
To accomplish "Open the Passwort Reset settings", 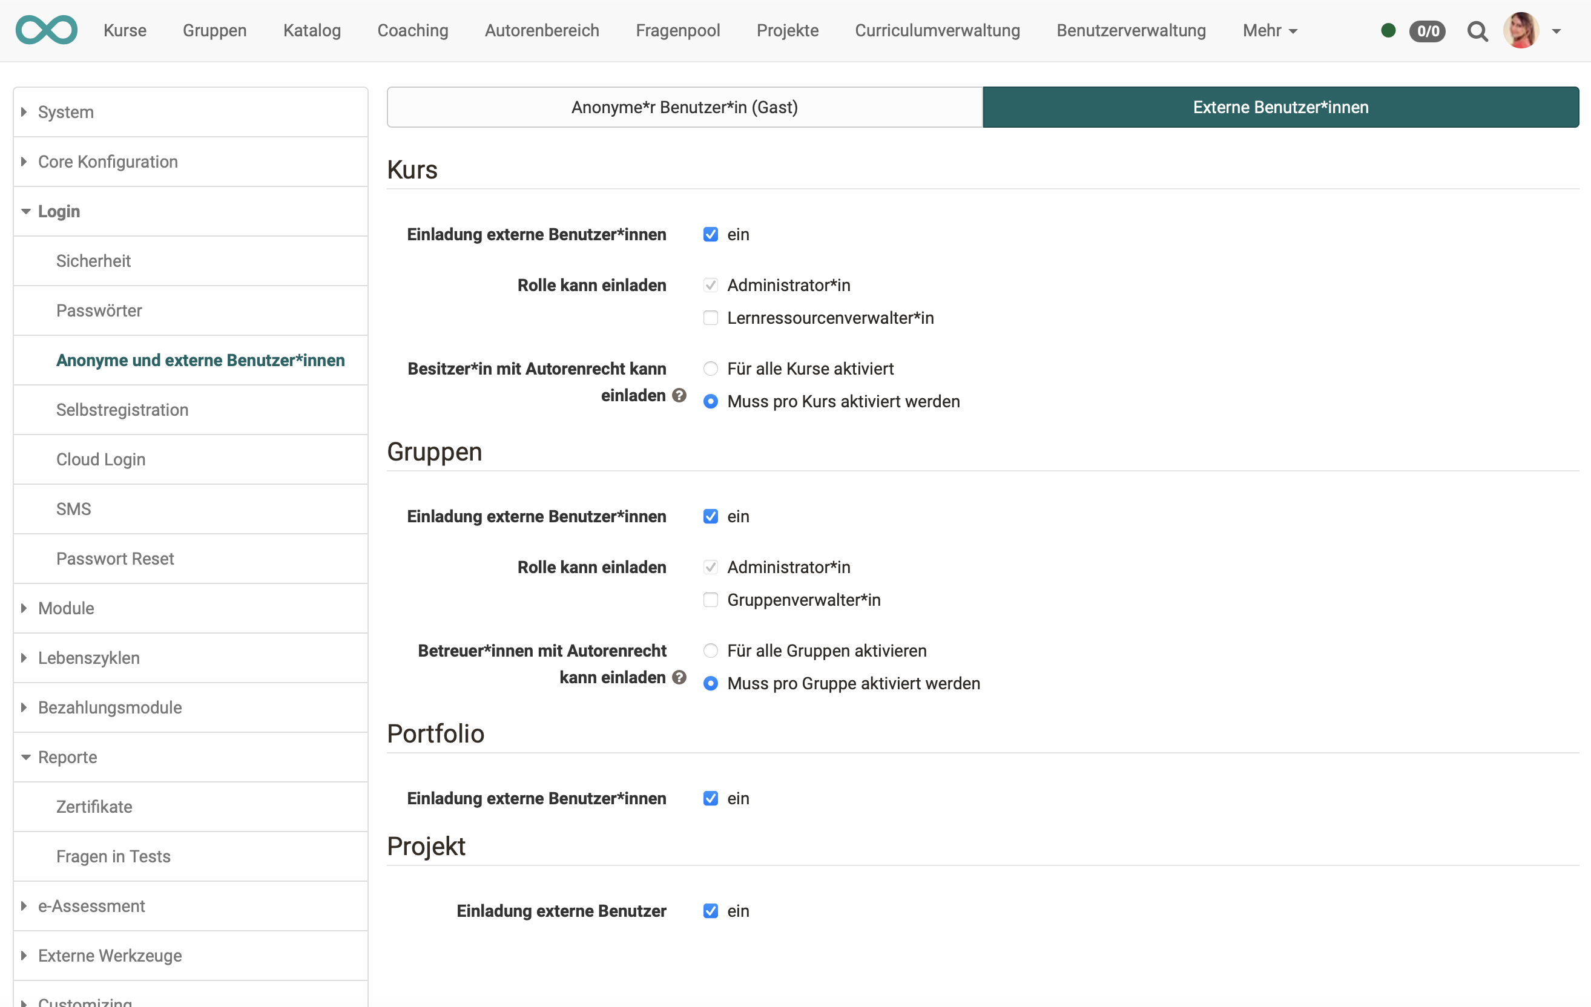I will pos(115,558).
